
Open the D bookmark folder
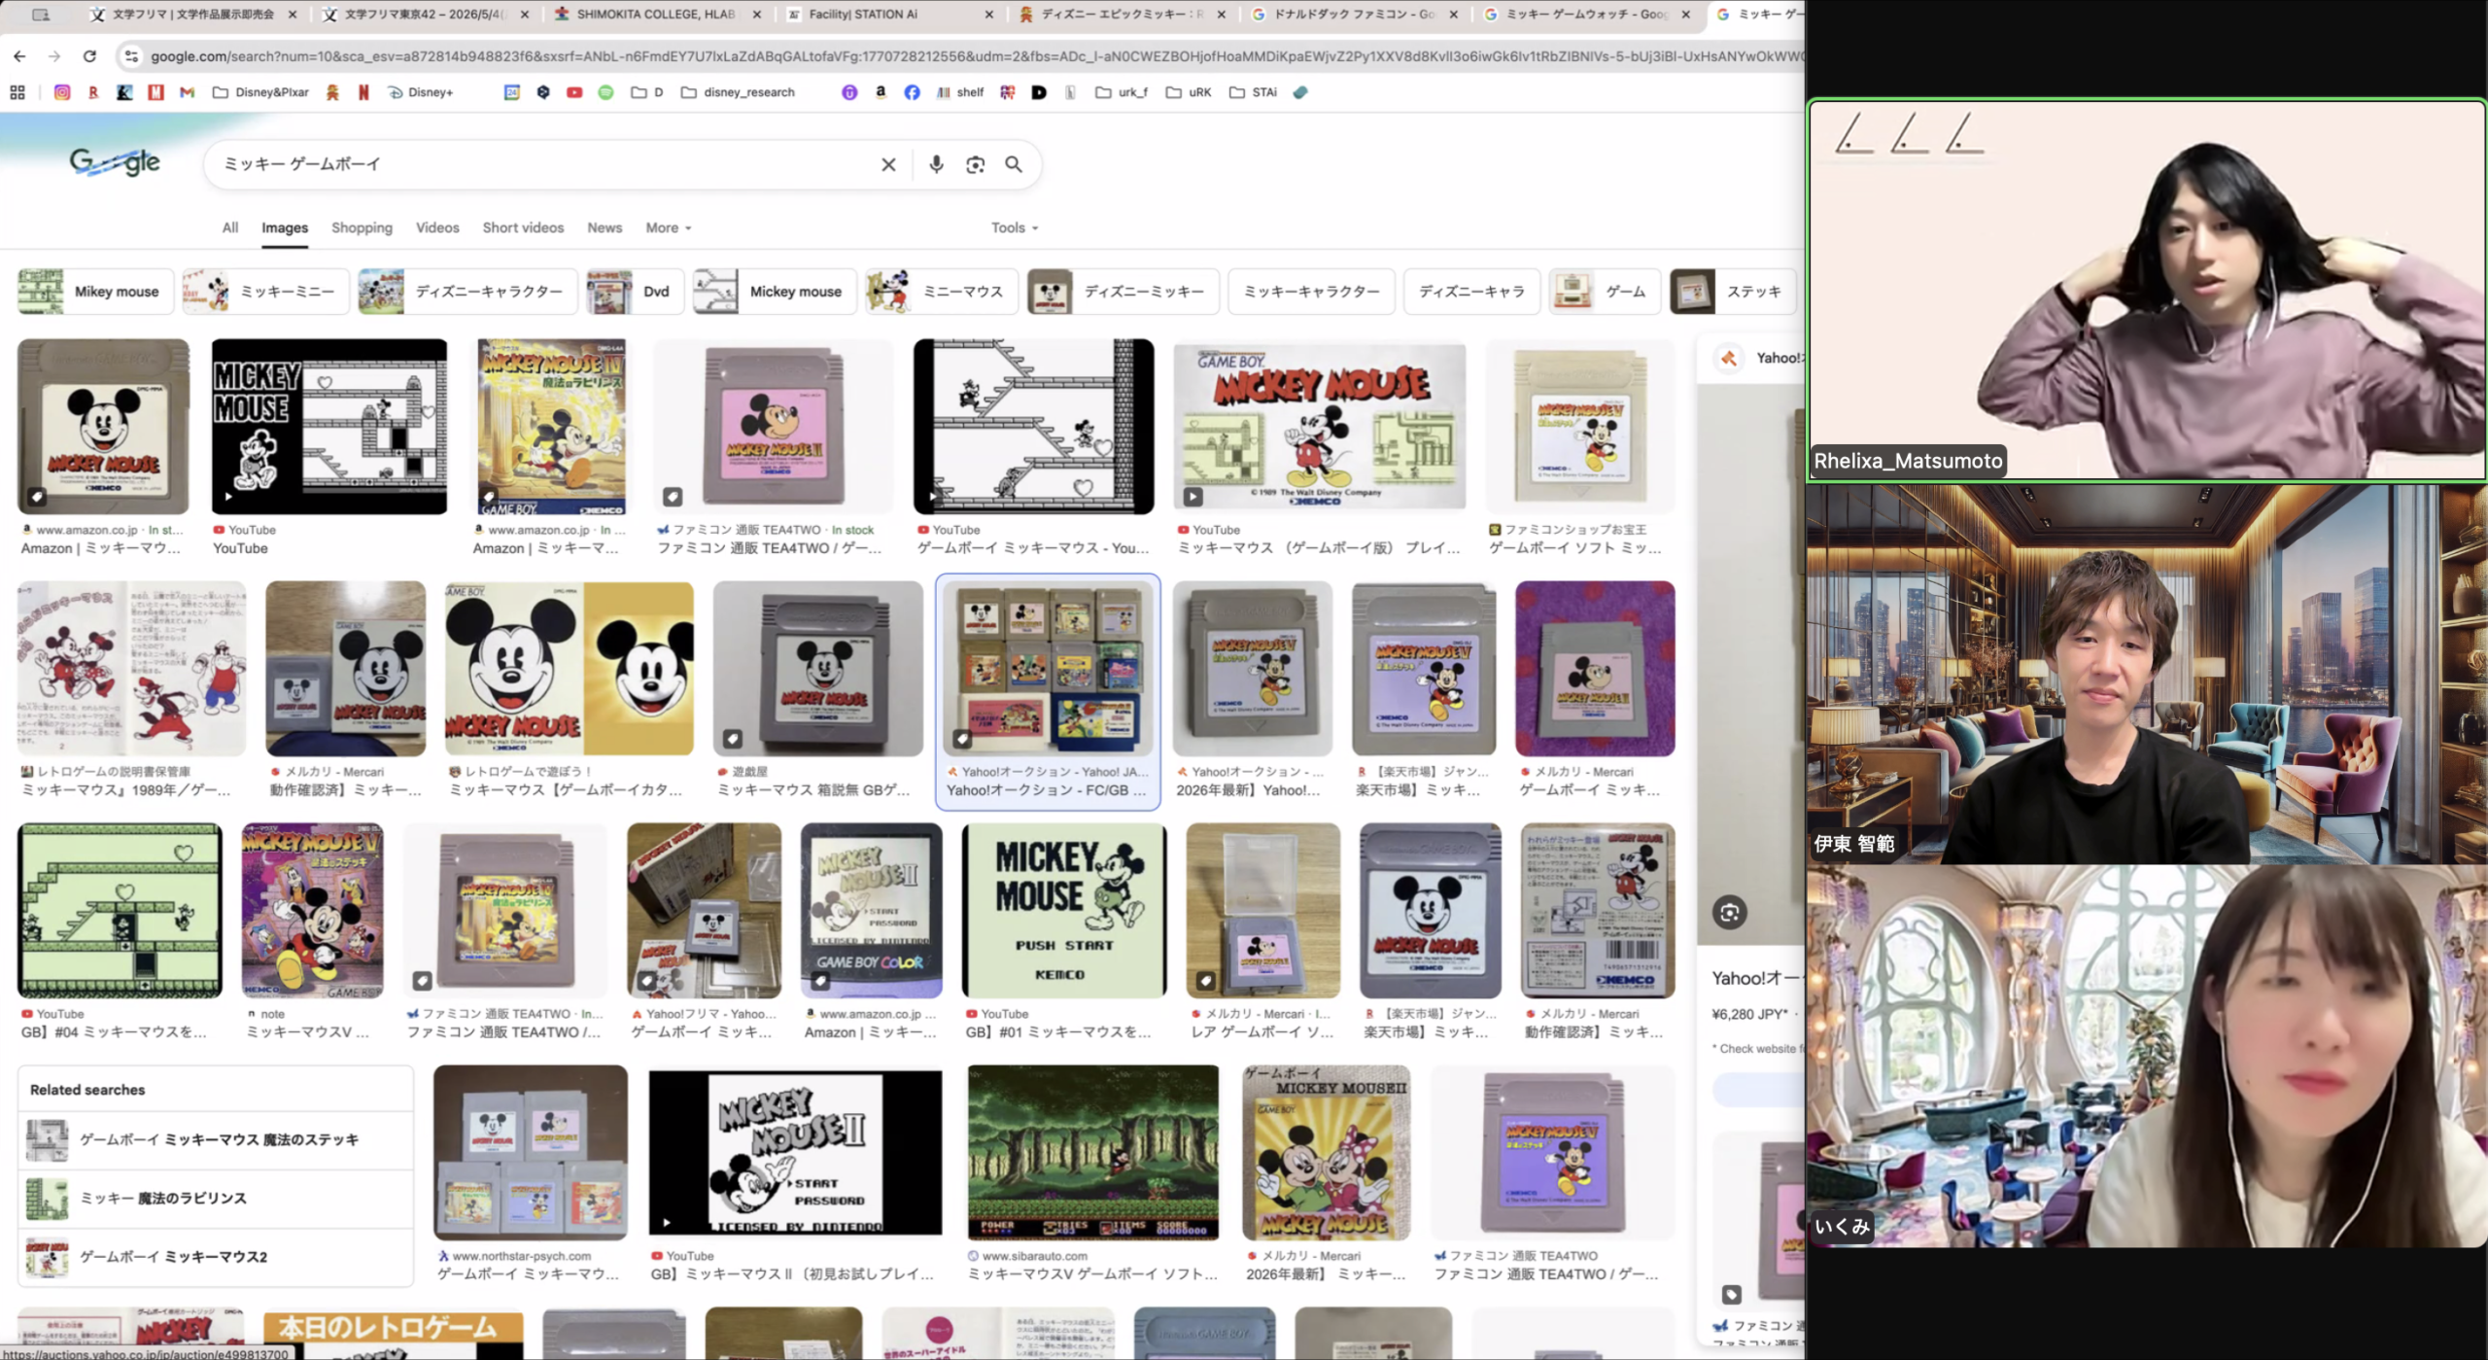point(647,92)
